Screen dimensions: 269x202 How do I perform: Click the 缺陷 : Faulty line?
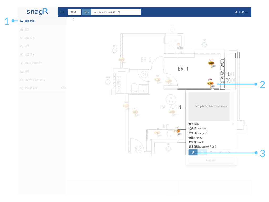195,138
